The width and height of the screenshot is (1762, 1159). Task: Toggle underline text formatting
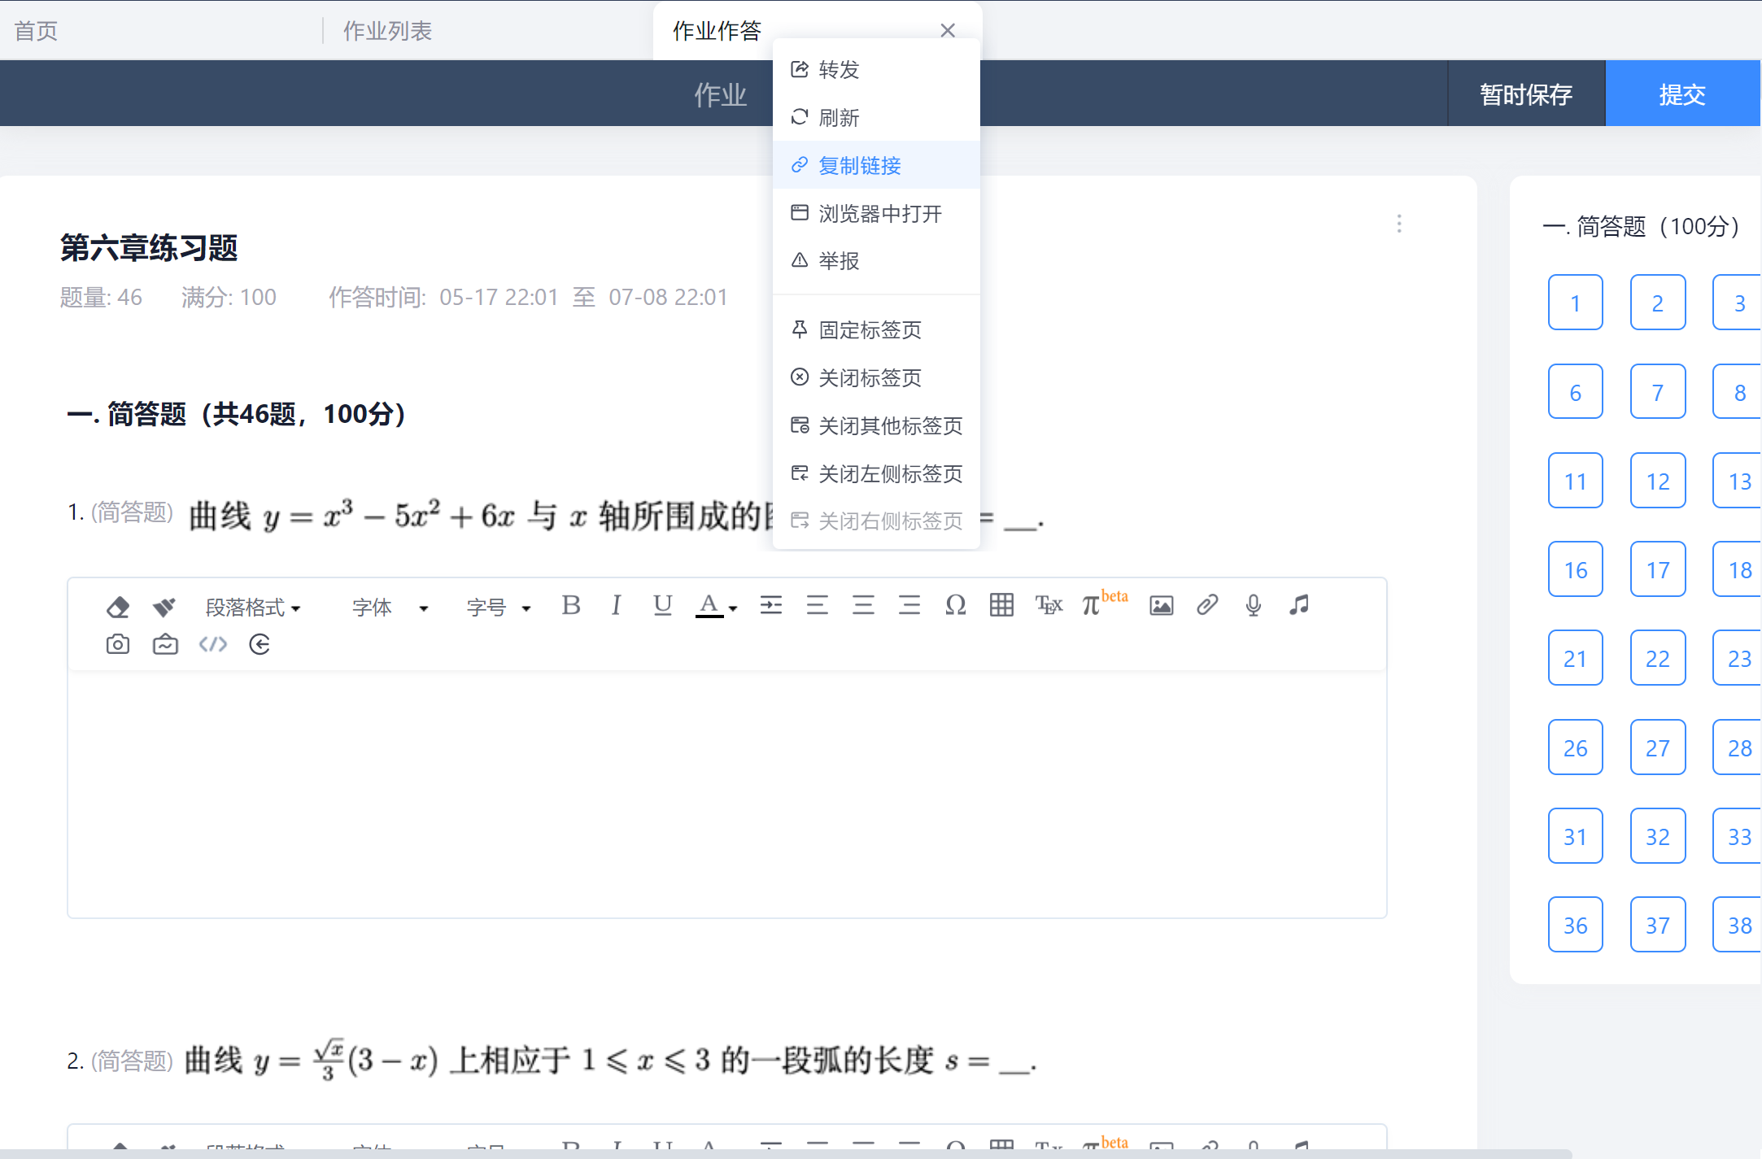coord(662,605)
